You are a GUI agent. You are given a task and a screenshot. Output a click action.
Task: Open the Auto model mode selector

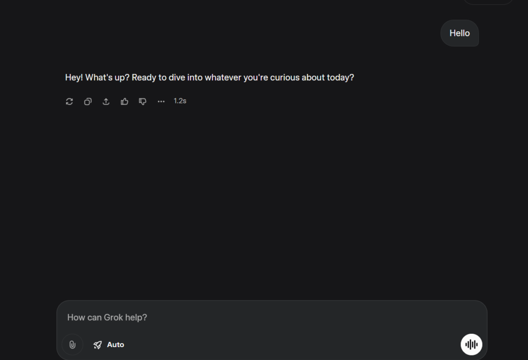click(x=109, y=345)
